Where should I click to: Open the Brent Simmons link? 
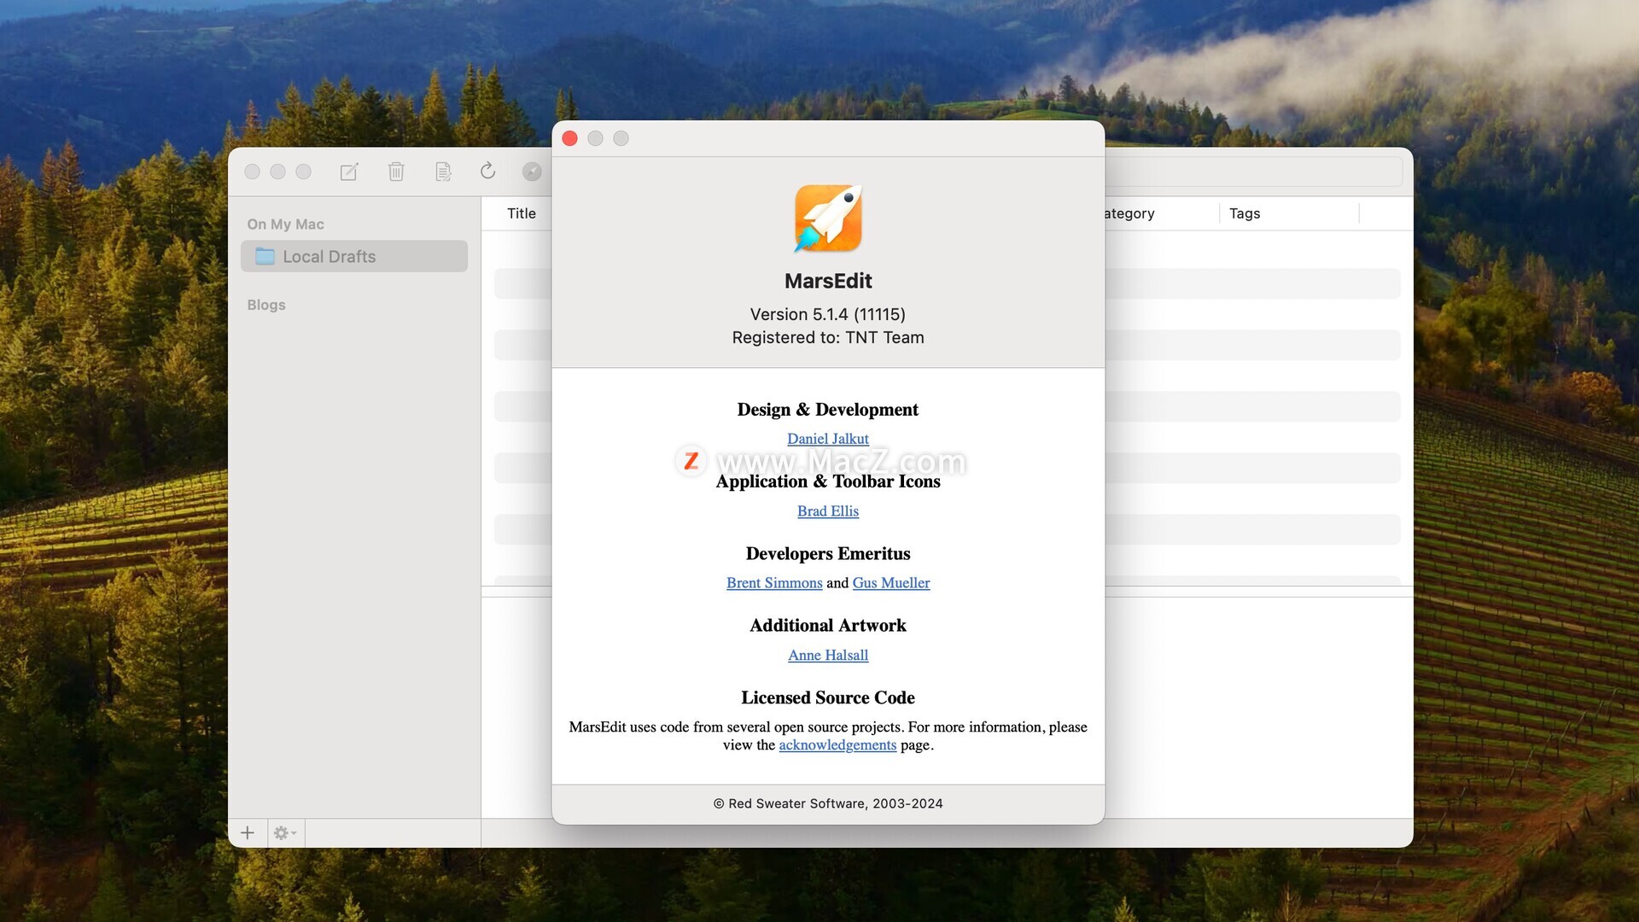[x=773, y=582]
